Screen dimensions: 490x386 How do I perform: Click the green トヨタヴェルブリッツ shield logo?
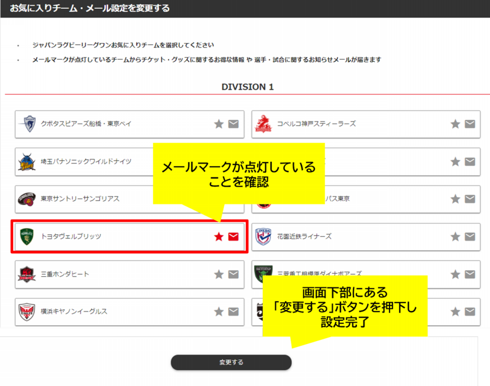pos(27,236)
